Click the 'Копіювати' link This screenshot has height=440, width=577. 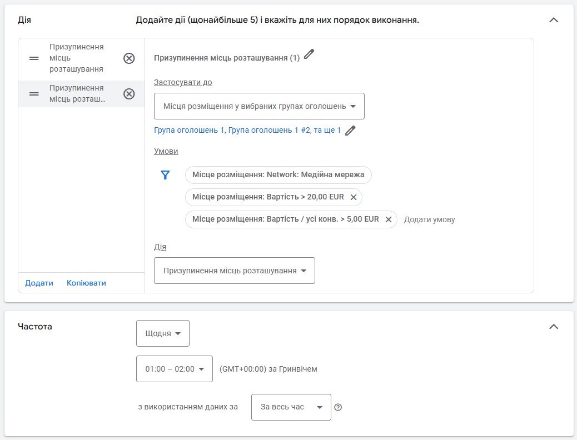pos(86,283)
